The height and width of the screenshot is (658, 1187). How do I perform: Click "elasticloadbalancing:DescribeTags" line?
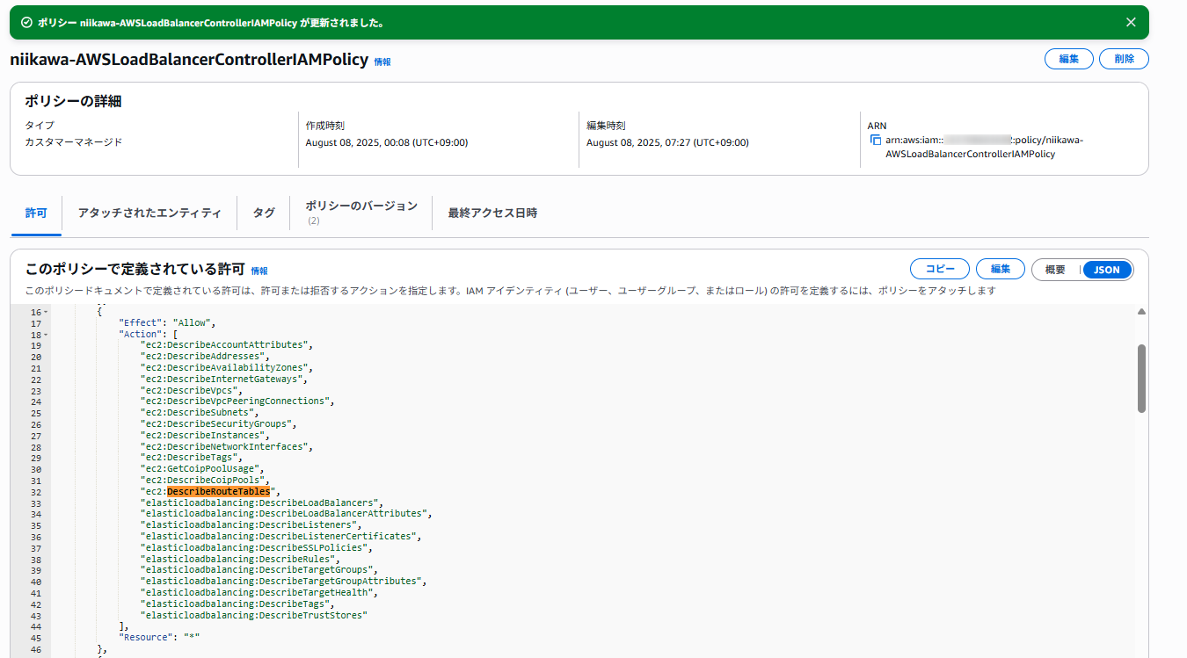click(237, 604)
